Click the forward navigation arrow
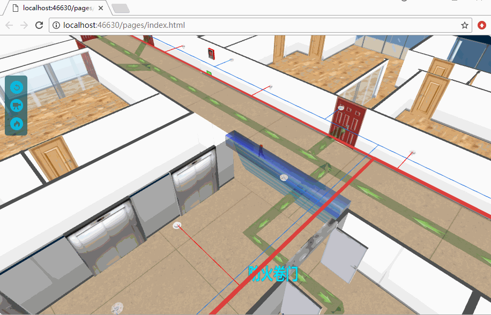 click(24, 25)
